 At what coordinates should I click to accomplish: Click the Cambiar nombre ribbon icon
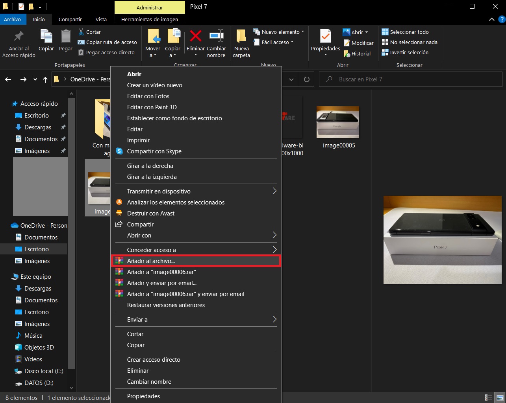[x=216, y=36]
